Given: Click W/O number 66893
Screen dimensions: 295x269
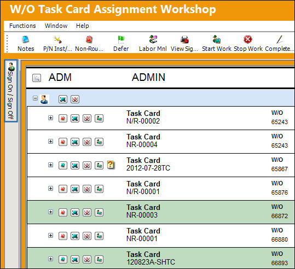Looking at the screenshot, I should click(x=279, y=263).
